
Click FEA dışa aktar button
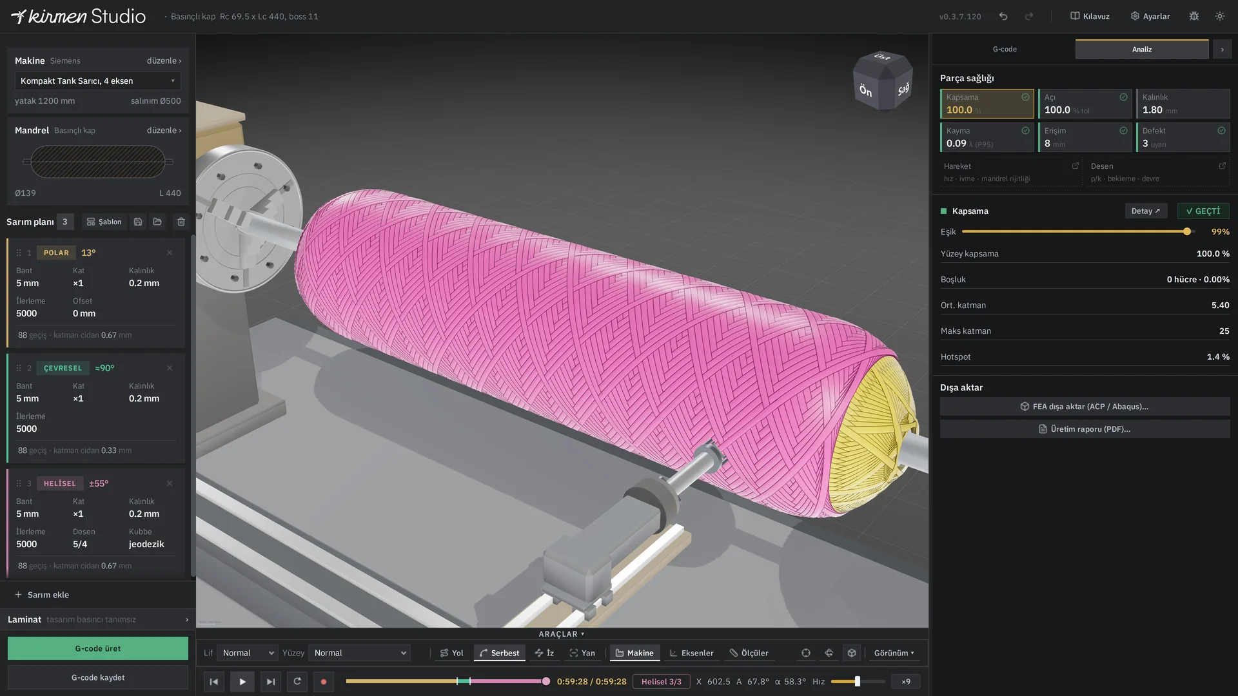pyautogui.click(x=1085, y=407)
